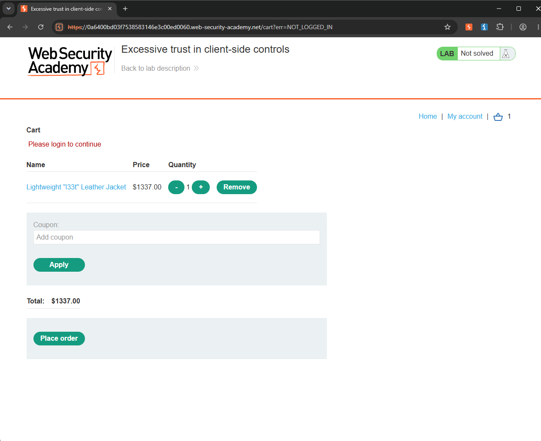Apply the coupon code
The width and height of the screenshot is (541, 441).
click(59, 265)
